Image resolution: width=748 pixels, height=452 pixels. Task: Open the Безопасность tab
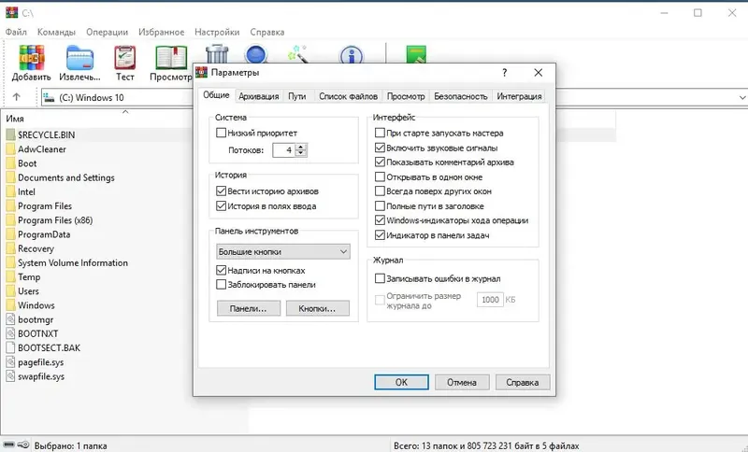pos(461,96)
